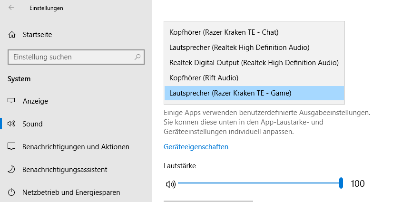Mute via the Lautstärke speaker icon

170,184
